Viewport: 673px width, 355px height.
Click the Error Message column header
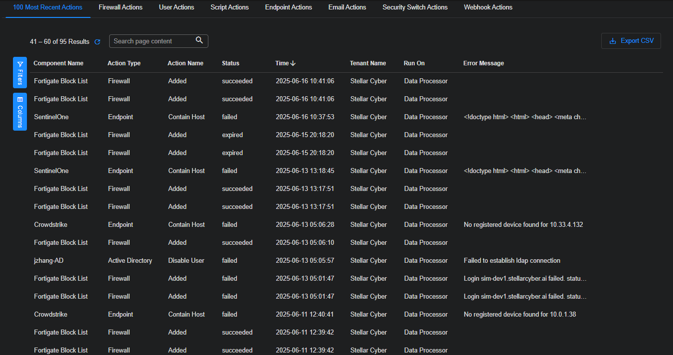484,63
